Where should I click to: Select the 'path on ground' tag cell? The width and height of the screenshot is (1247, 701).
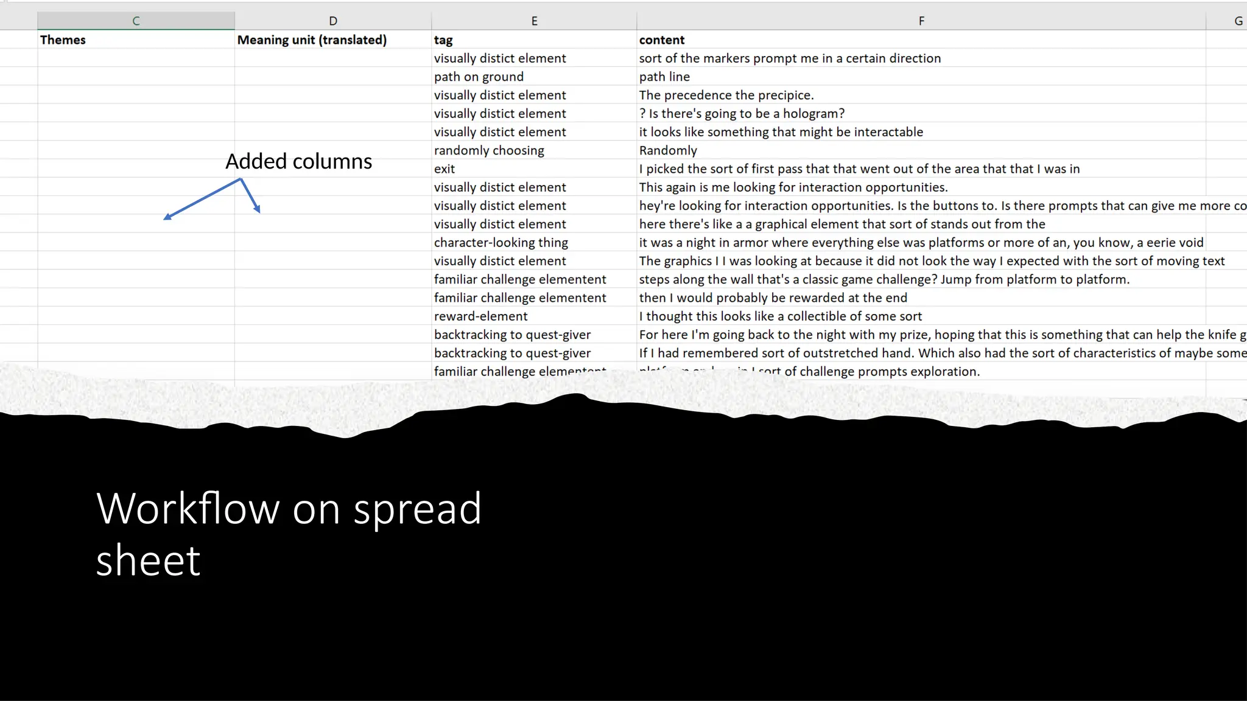click(534, 77)
